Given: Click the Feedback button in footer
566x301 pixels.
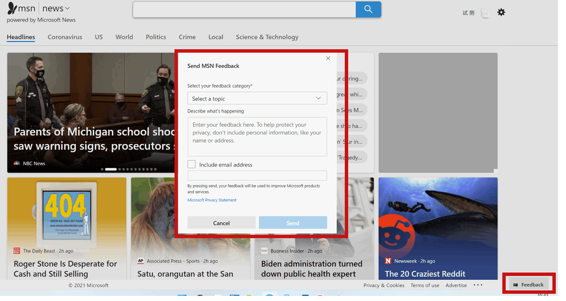Looking at the screenshot, I should 529,284.
